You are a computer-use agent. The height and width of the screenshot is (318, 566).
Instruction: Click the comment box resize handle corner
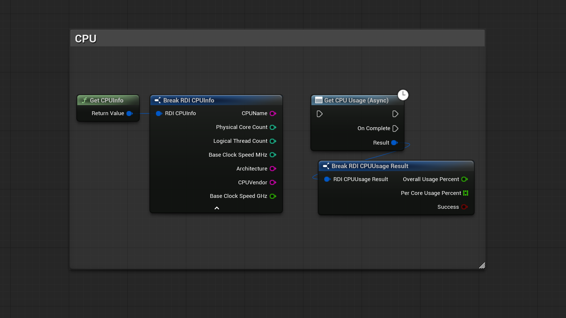click(x=482, y=266)
